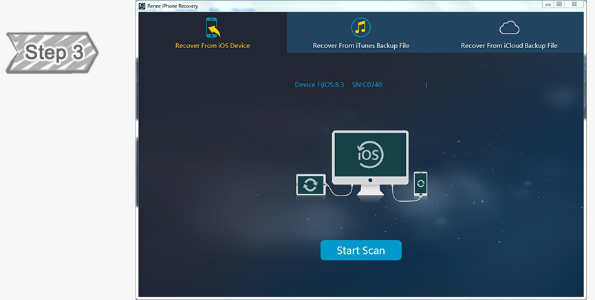This screenshot has height=300, width=595.
Task: Switch to Recover From iTunes Backup File
Action: pyautogui.click(x=360, y=46)
